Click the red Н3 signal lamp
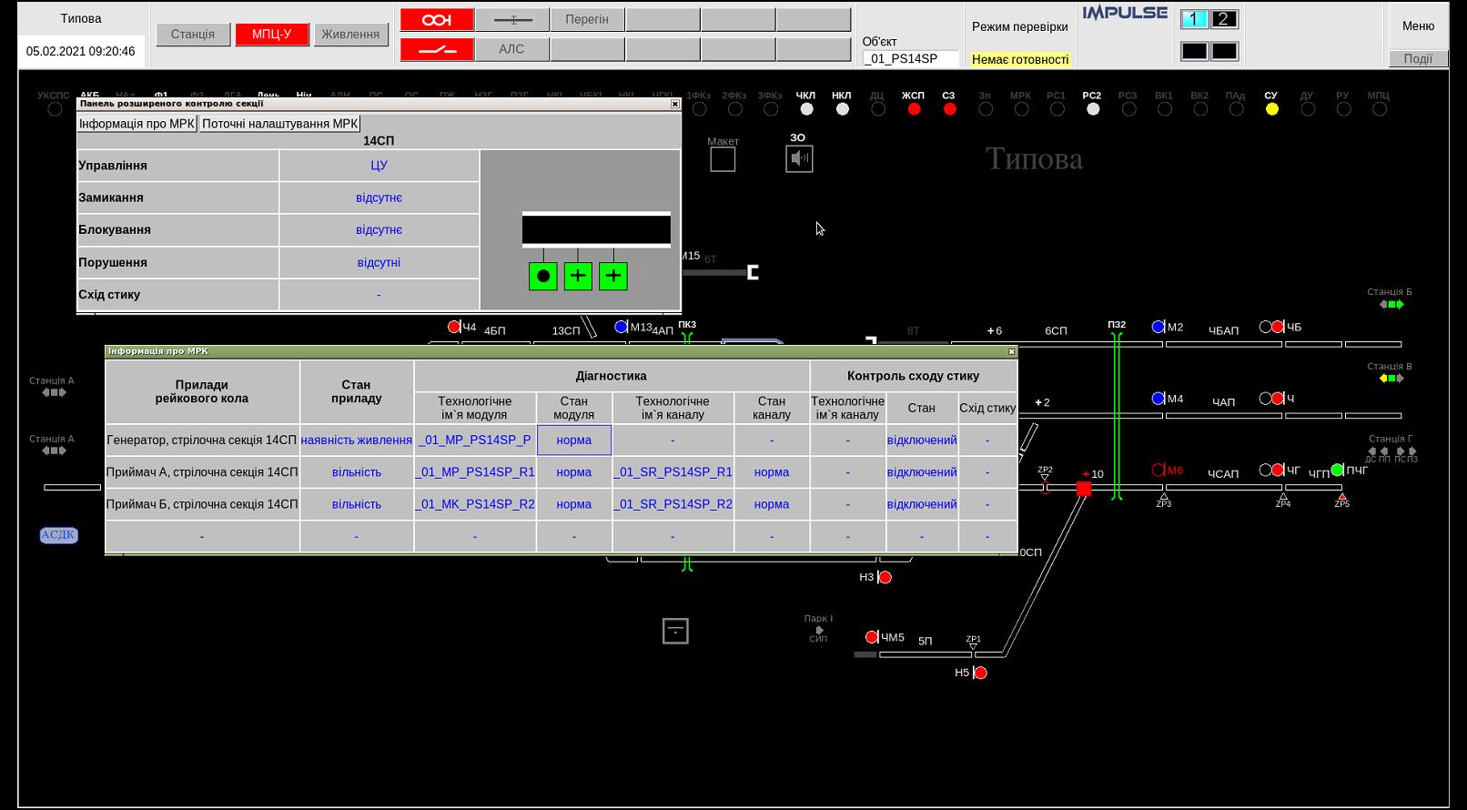Image resolution: width=1467 pixels, height=810 pixels. [x=885, y=577]
